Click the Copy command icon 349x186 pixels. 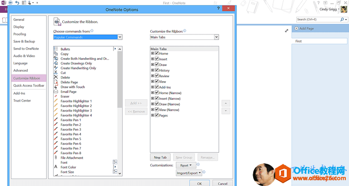click(x=56, y=54)
